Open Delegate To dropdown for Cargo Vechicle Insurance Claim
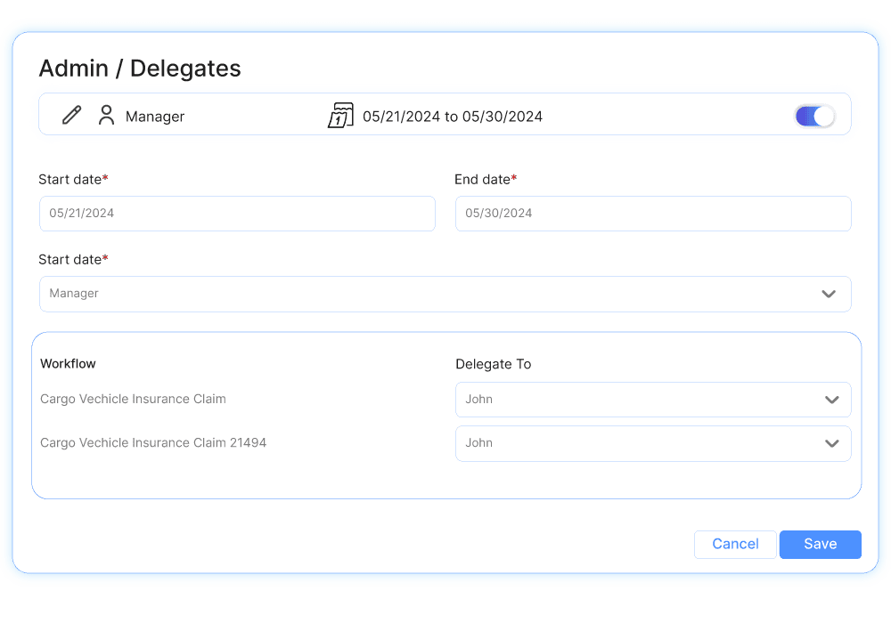The height and width of the screenshot is (623, 891). 653,400
